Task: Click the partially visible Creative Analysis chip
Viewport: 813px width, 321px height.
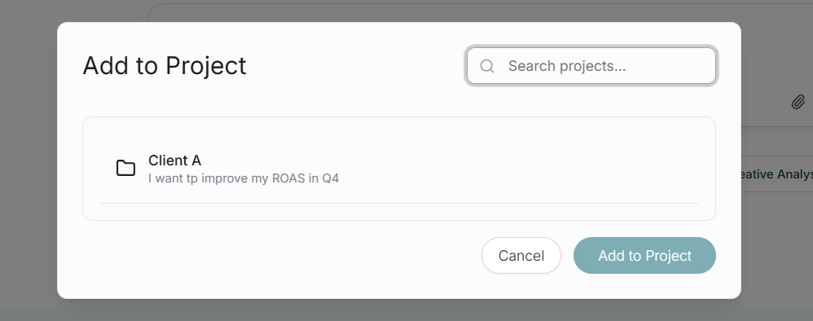Action: click(776, 174)
